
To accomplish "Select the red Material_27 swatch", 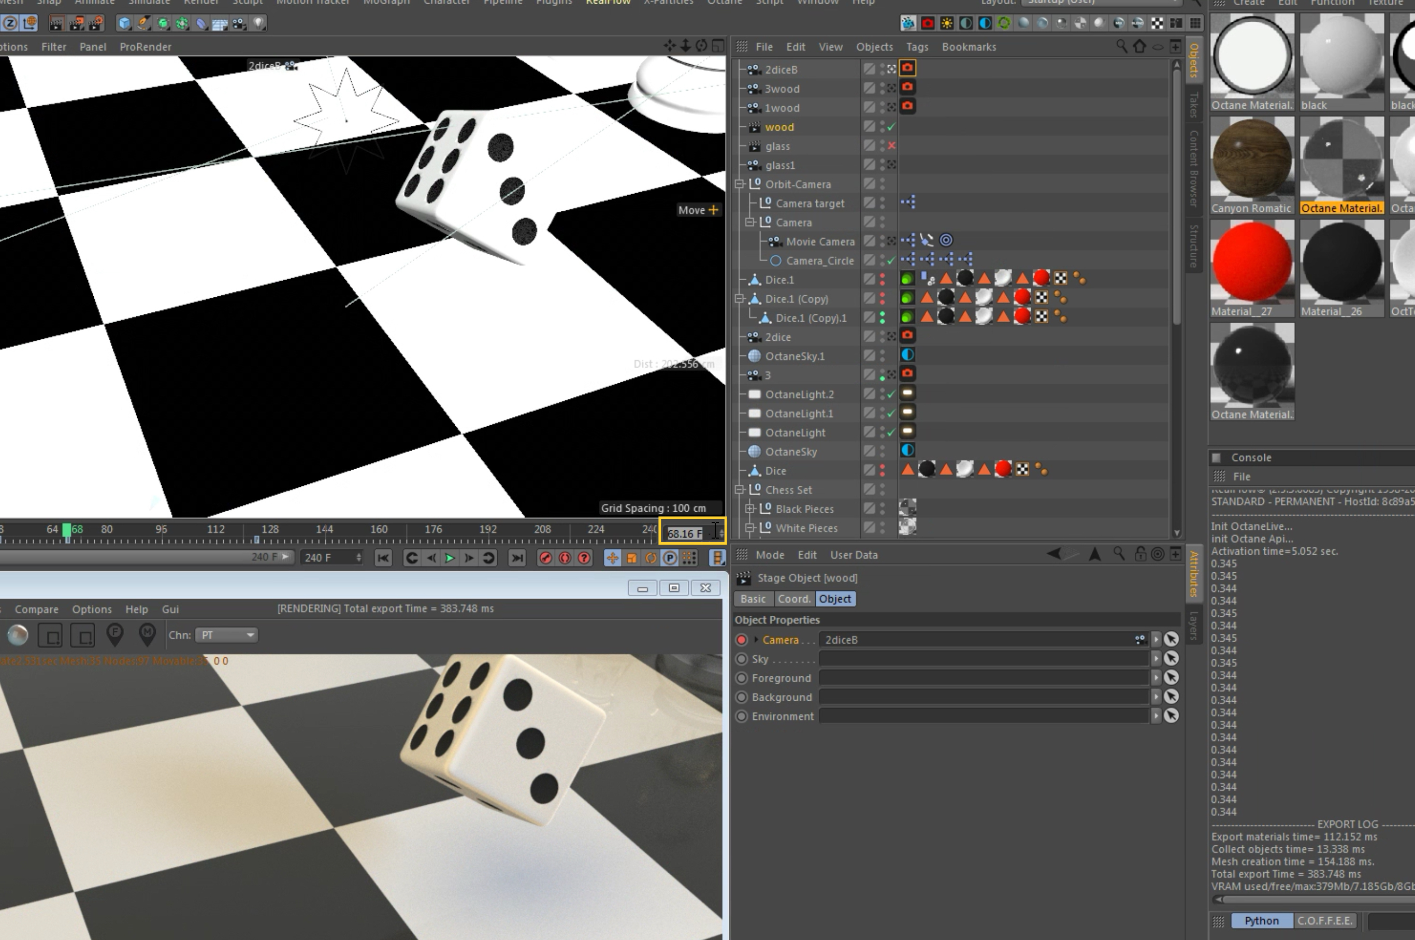I will click(1251, 262).
